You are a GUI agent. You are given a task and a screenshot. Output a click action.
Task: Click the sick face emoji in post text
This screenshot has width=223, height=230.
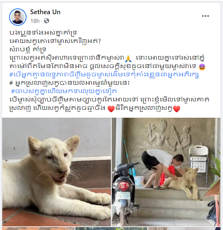(202, 67)
